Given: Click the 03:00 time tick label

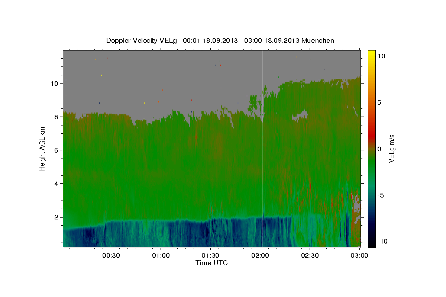Looking at the screenshot, I should point(360,255).
